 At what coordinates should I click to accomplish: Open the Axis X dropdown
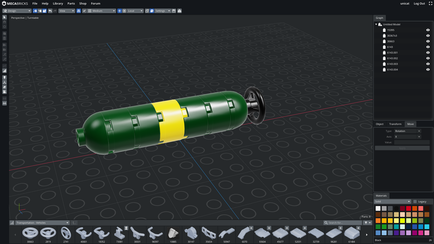[x=408, y=137]
